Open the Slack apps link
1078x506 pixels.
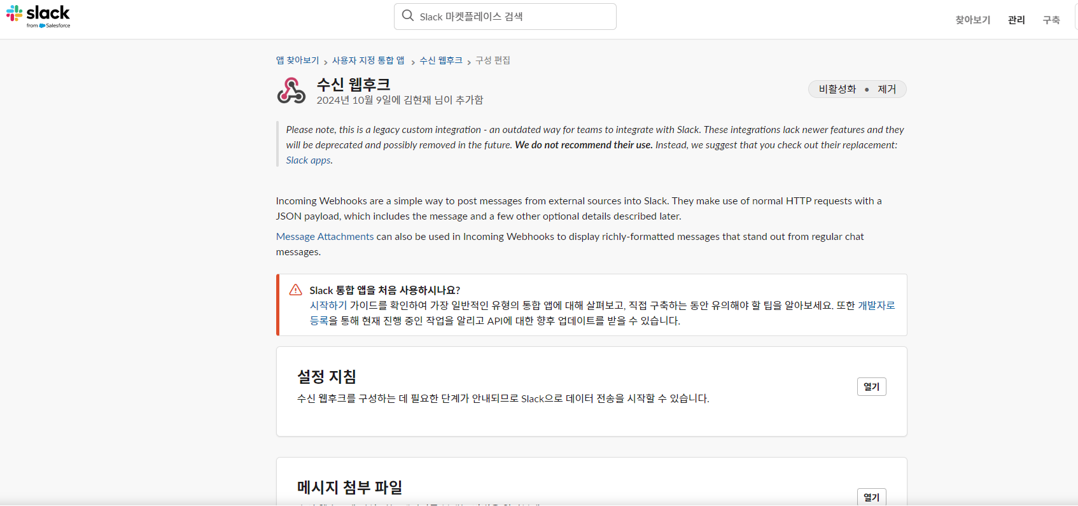point(308,160)
